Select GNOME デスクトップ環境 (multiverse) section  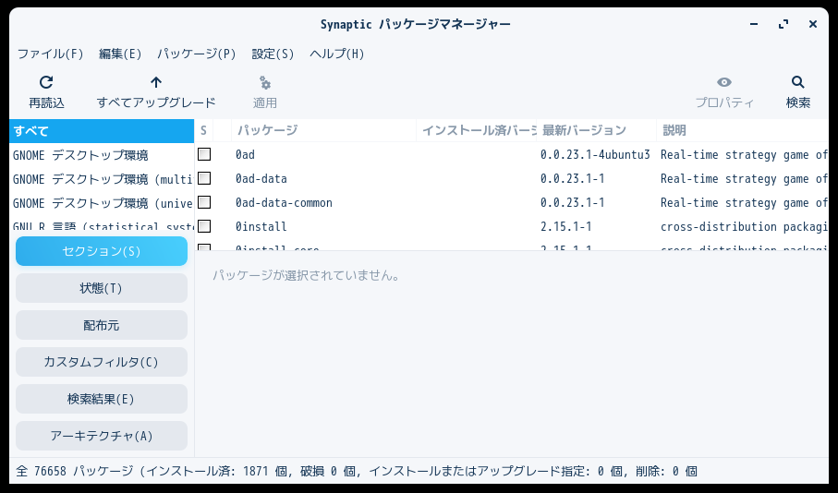(x=102, y=179)
